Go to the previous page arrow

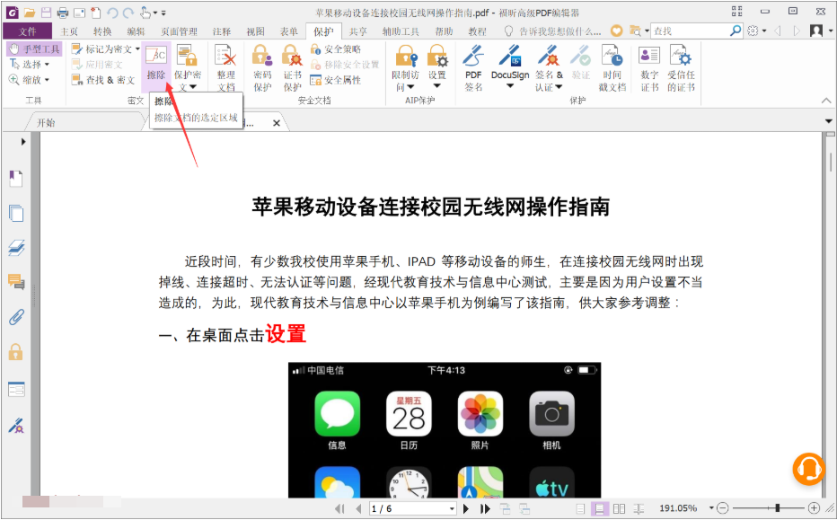click(358, 509)
